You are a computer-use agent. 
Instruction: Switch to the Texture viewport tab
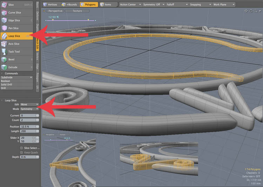(77, 11)
